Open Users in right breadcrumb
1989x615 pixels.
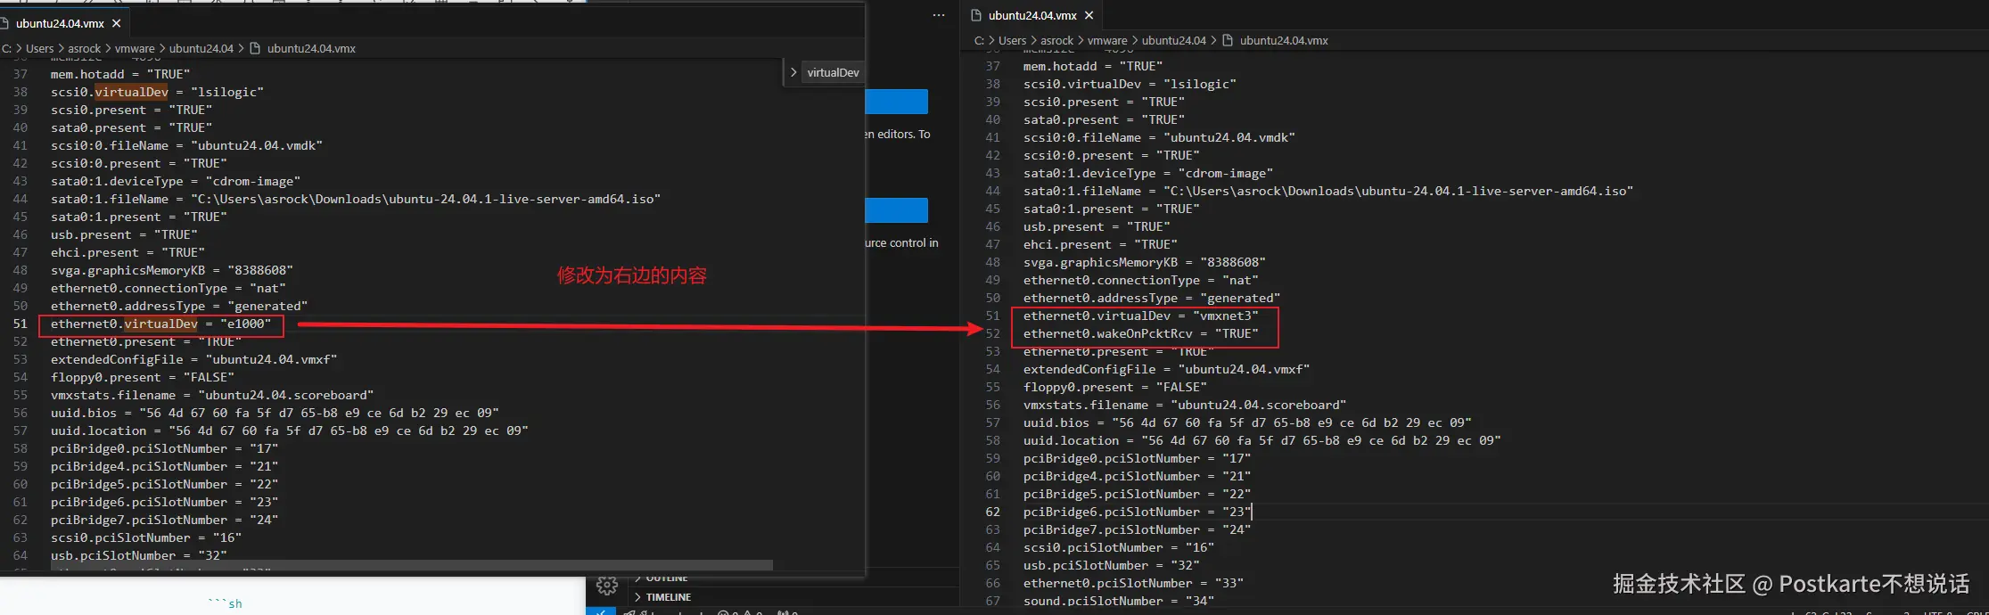tap(1012, 40)
